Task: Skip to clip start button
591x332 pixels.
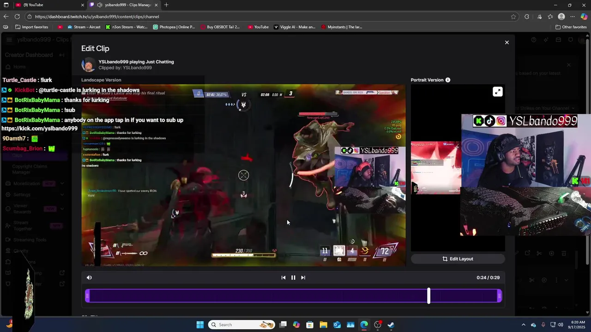Action: [283, 278]
